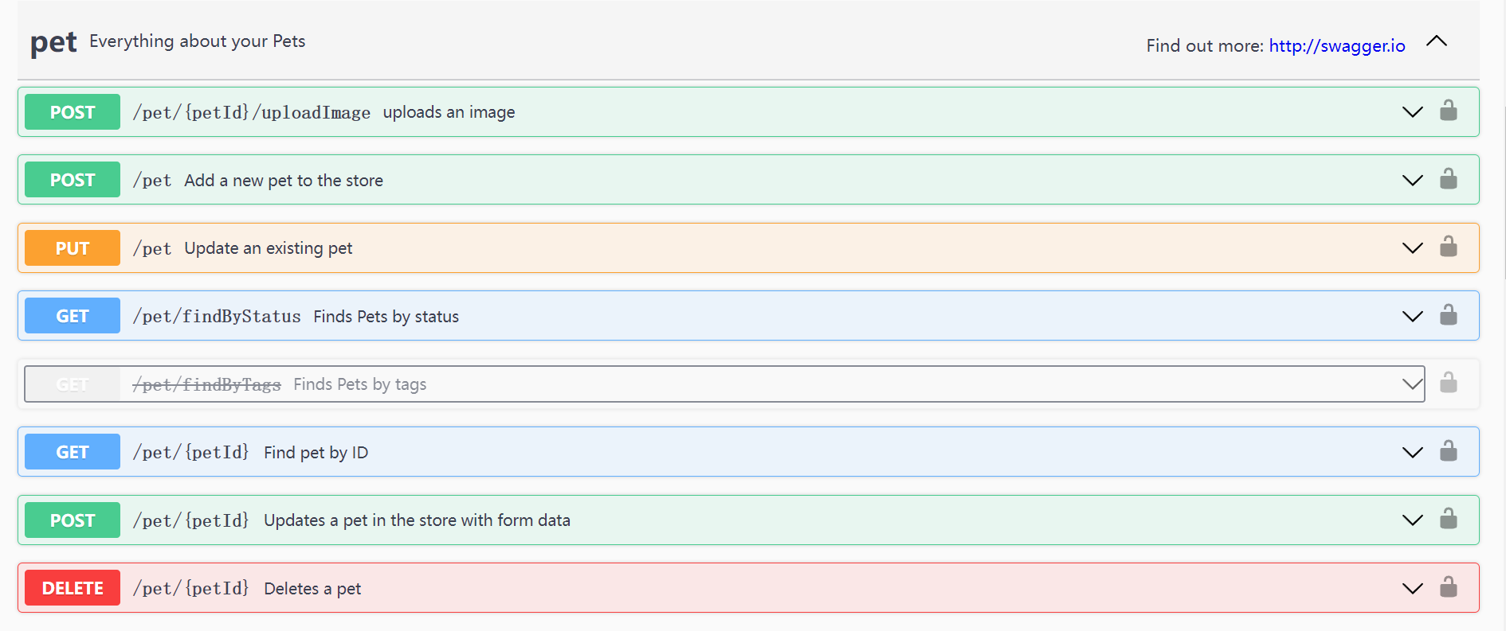Click lock icon on uploadImage endpoint
The image size is (1506, 631).
click(1448, 111)
